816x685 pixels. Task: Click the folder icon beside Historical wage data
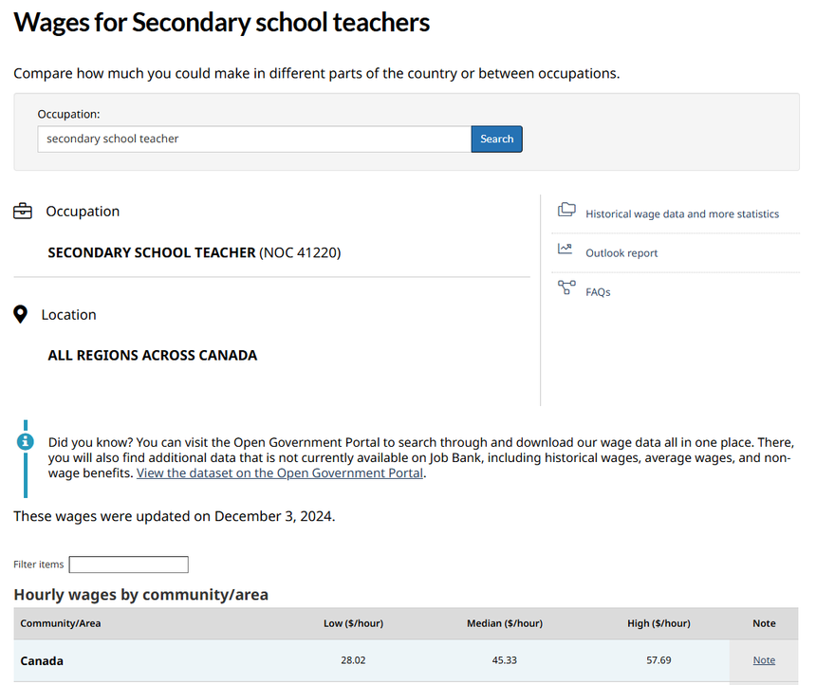pos(566,211)
